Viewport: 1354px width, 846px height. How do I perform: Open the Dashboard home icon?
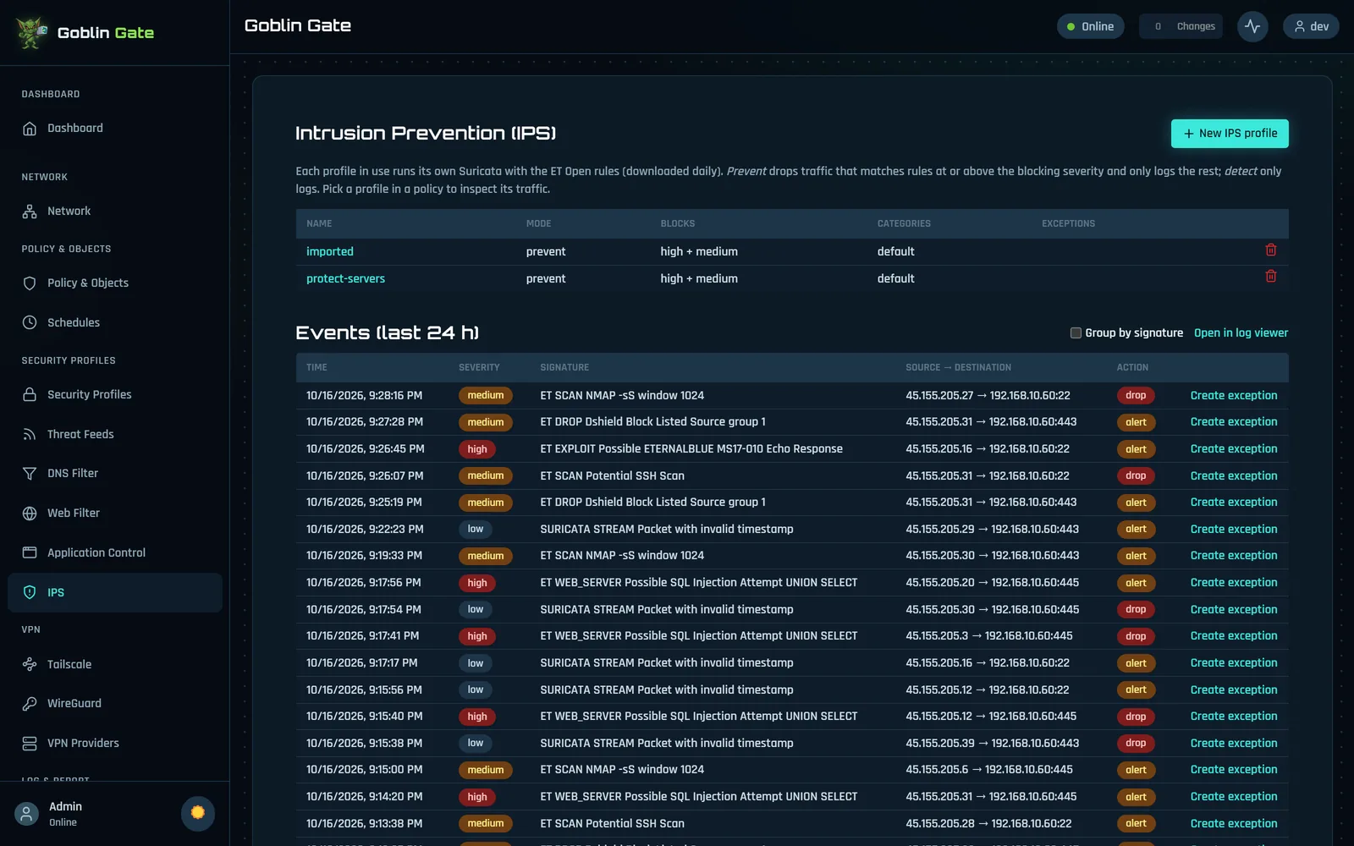[x=30, y=129]
